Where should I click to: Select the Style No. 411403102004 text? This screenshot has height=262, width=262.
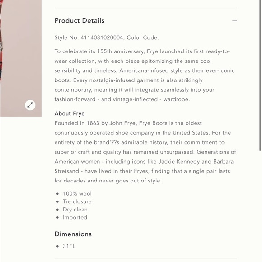coord(89,37)
